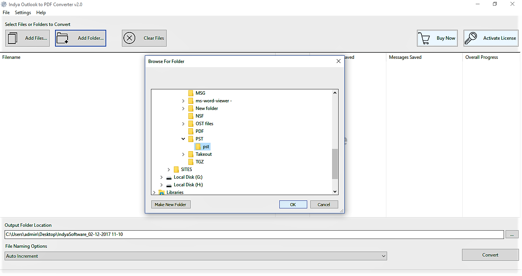
Task: Open the File Naming Options dropdown
Action: [196, 256]
